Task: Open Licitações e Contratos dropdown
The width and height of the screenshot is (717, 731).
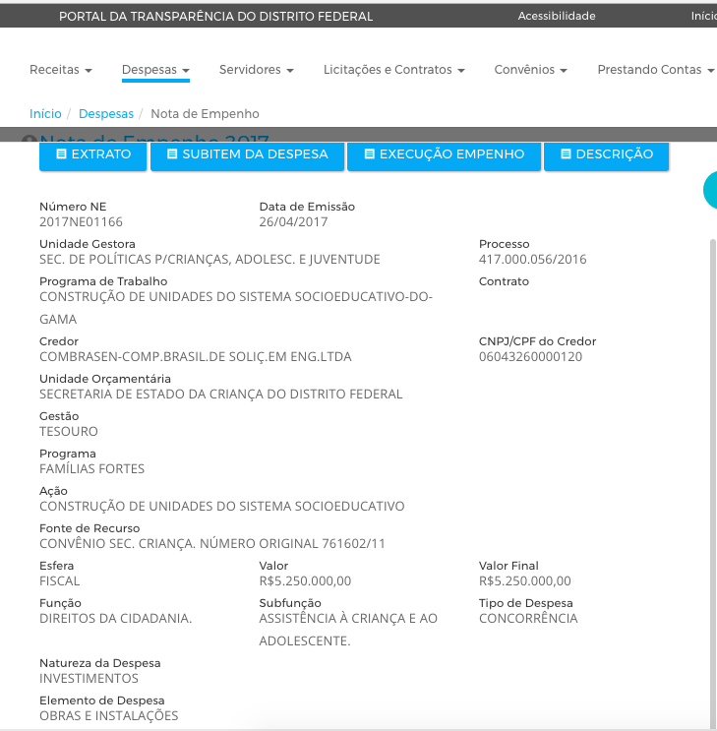Action: pos(393,70)
